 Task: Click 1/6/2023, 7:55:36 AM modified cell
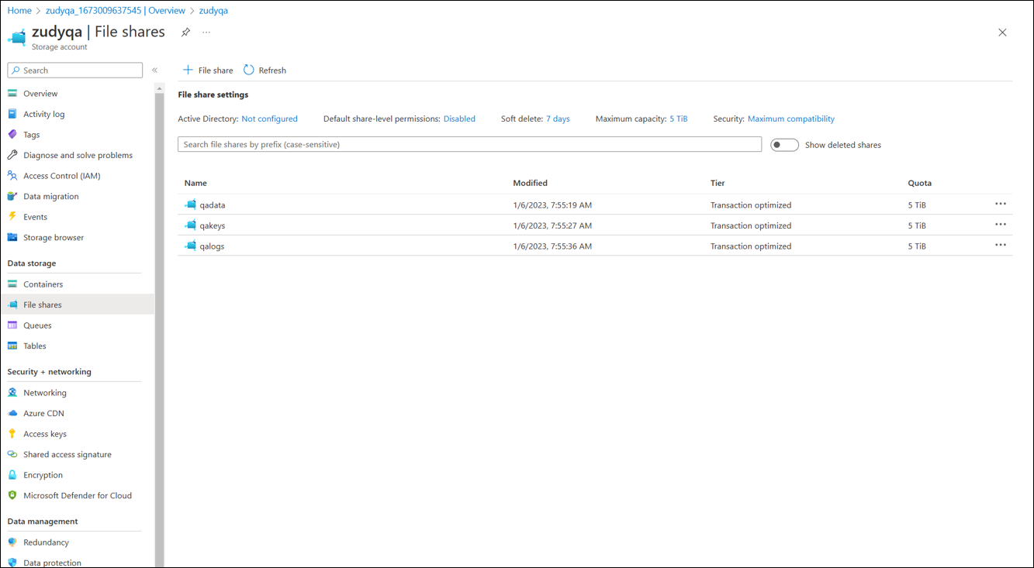click(x=552, y=246)
